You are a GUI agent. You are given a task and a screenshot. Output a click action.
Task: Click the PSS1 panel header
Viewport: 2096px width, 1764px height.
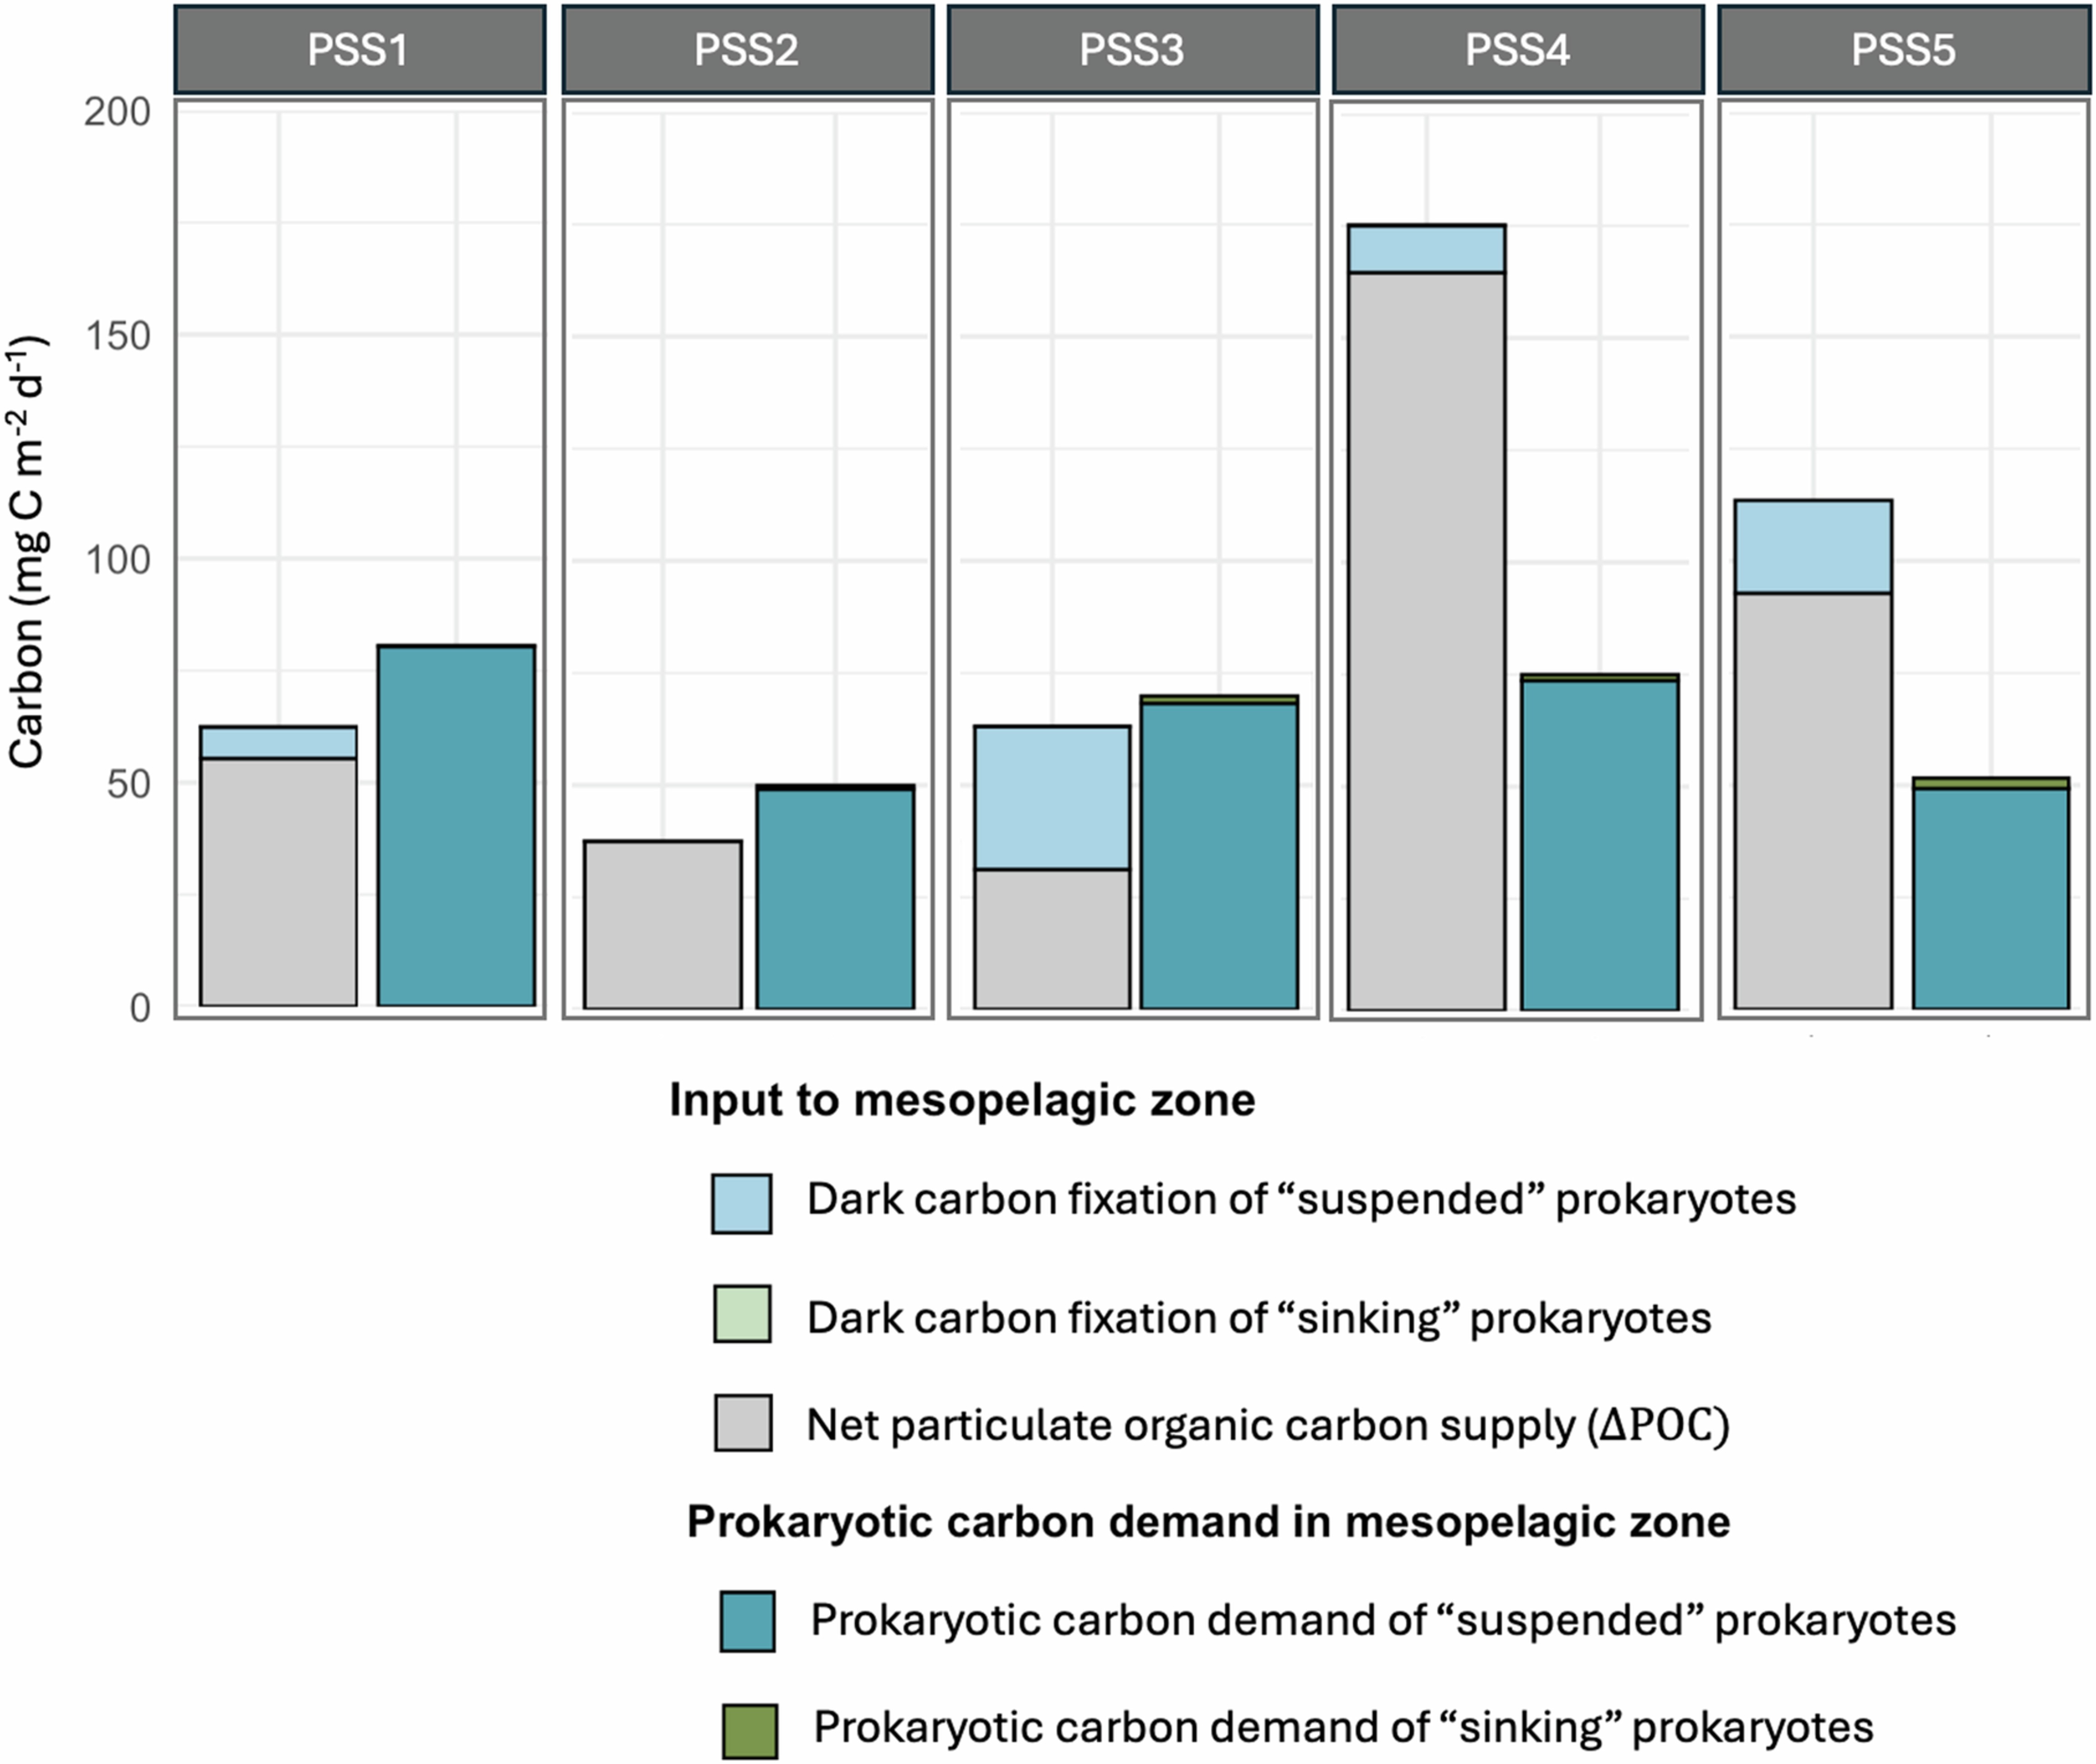(359, 50)
